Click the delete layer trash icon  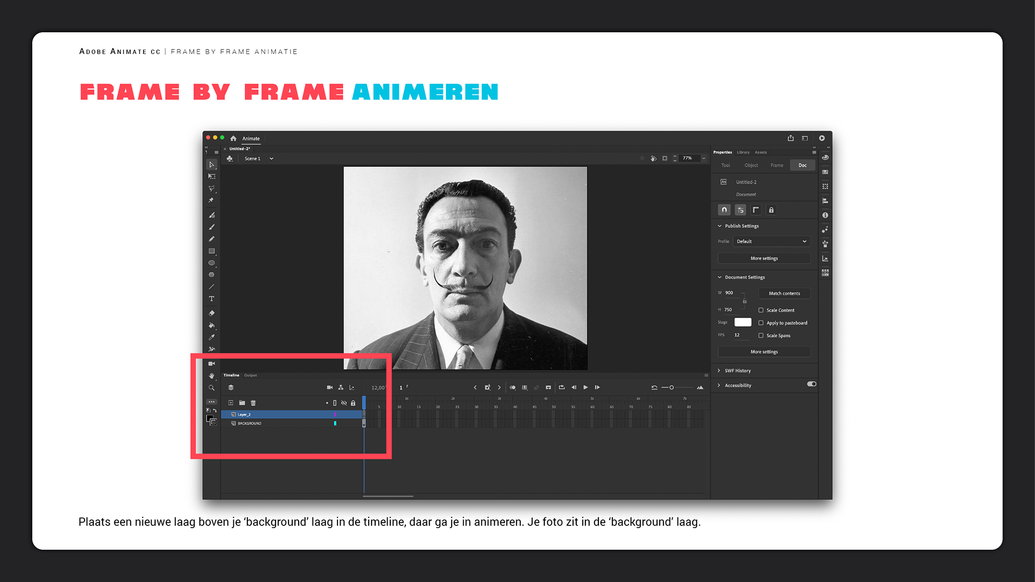(253, 403)
